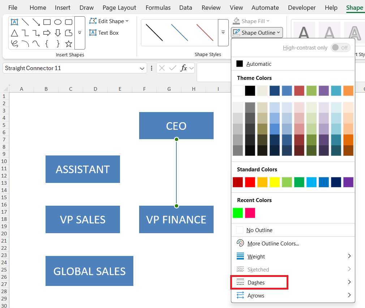Select the elbow arrow connector shape

tap(36, 33)
